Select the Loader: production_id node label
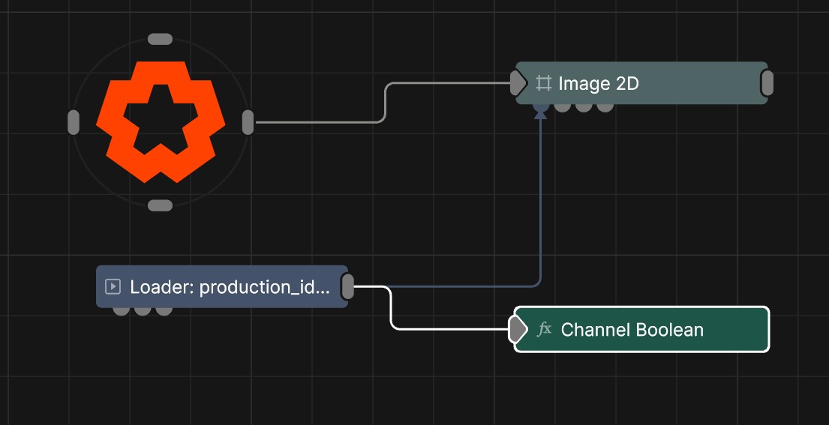Viewport: 829px width, 425px height. point(229,286)
